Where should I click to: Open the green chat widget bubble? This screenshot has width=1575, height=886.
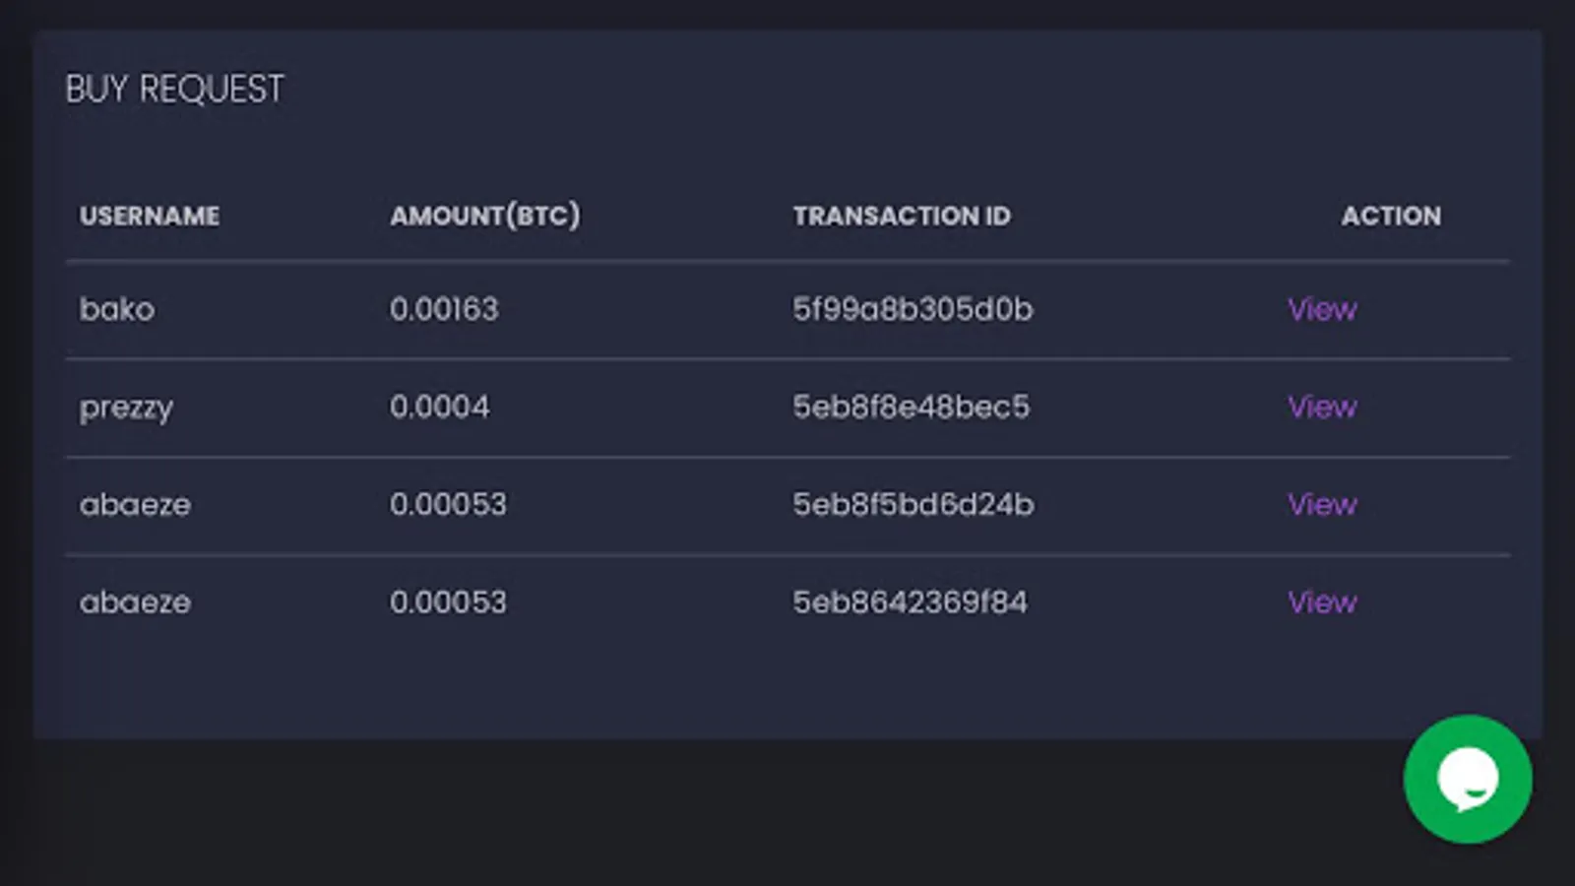point(1467,779)
